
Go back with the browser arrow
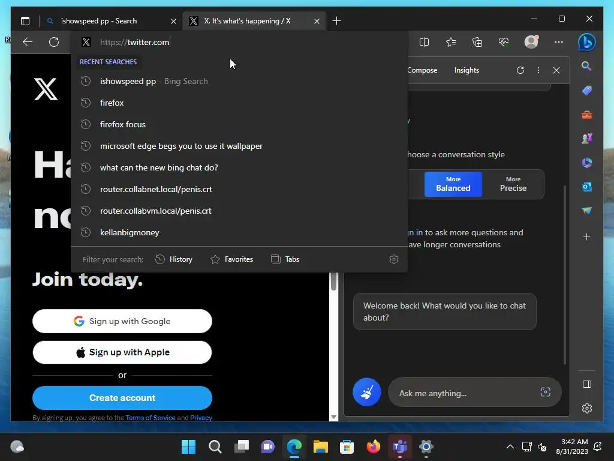click(x=28, y=42)
